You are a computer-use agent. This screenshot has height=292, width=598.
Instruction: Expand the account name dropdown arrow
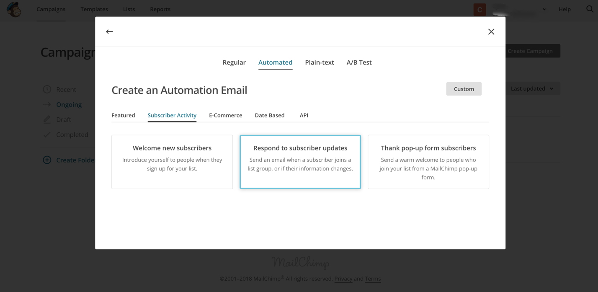pos(544,9)
